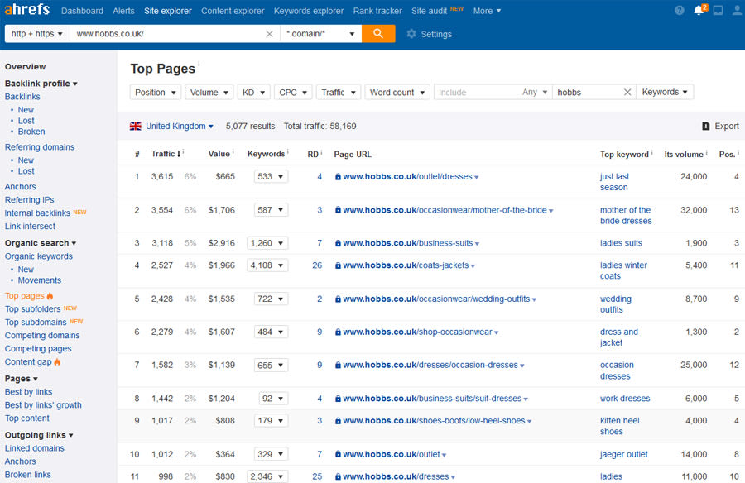Open the Position filter dropdown

pyautogui.click(x=156, y=92)
